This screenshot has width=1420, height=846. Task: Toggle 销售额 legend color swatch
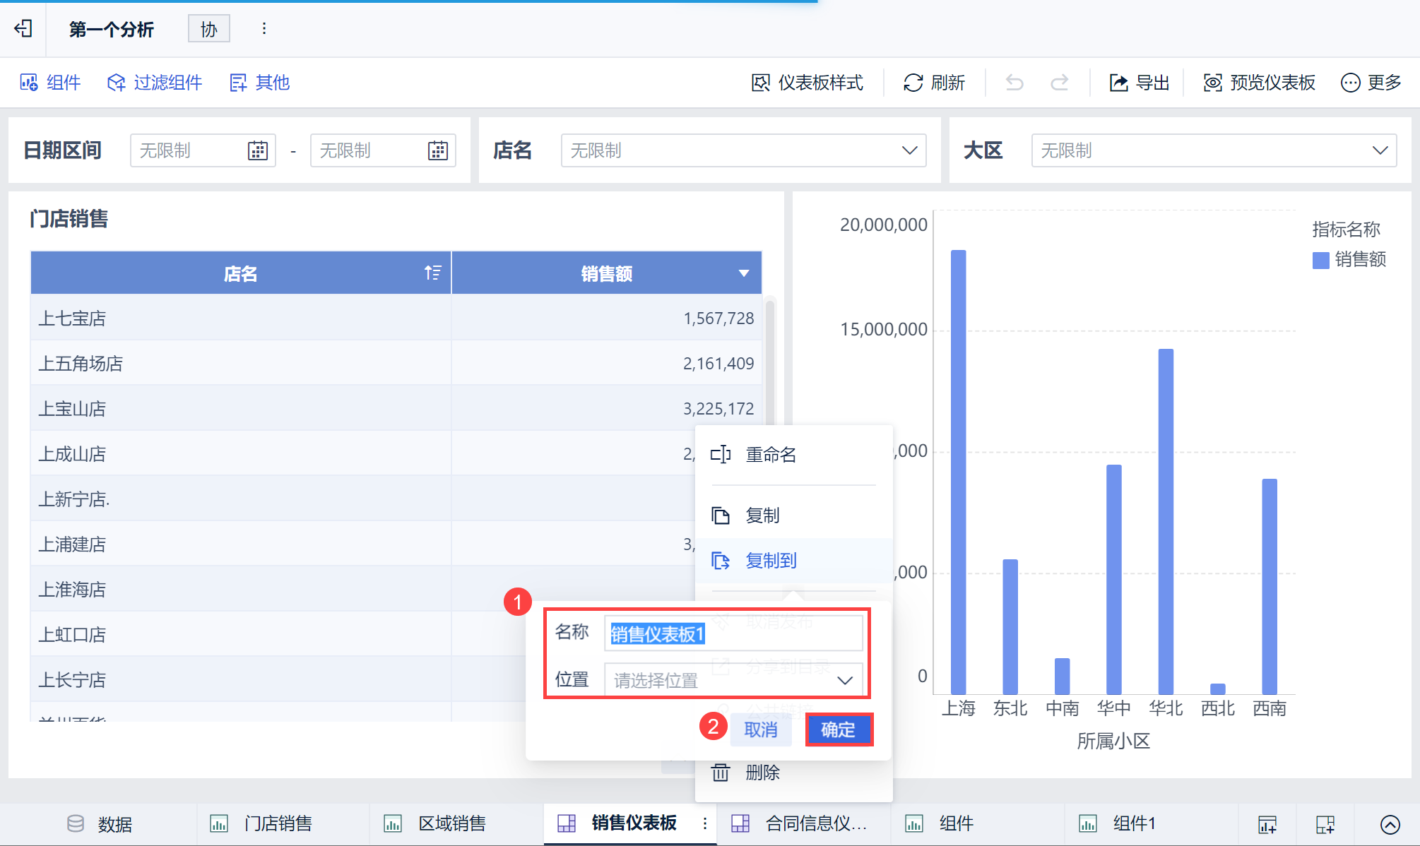tap(1320, 260)
